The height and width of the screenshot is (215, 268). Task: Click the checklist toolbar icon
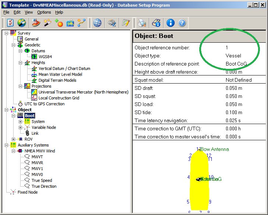(10, 23)
